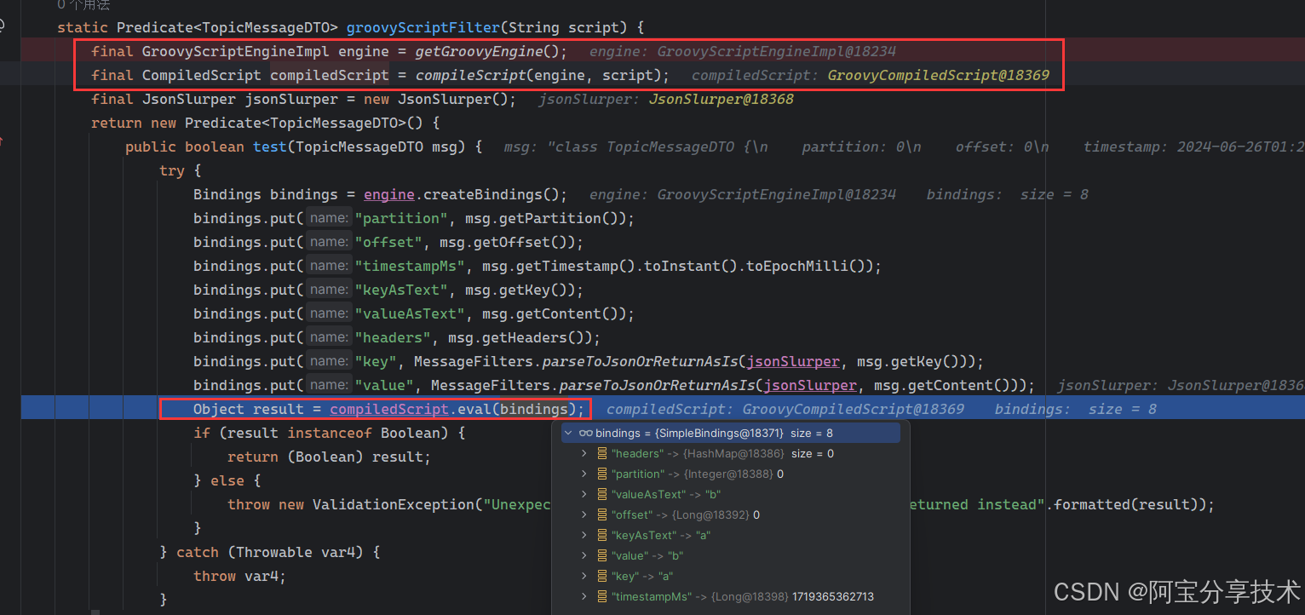Expand the "partition" Integer entry
The image size is (1305, 615).
point(584,474)
